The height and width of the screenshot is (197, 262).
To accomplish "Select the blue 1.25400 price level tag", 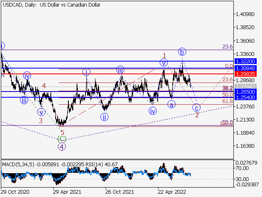I will coord(246,98).
